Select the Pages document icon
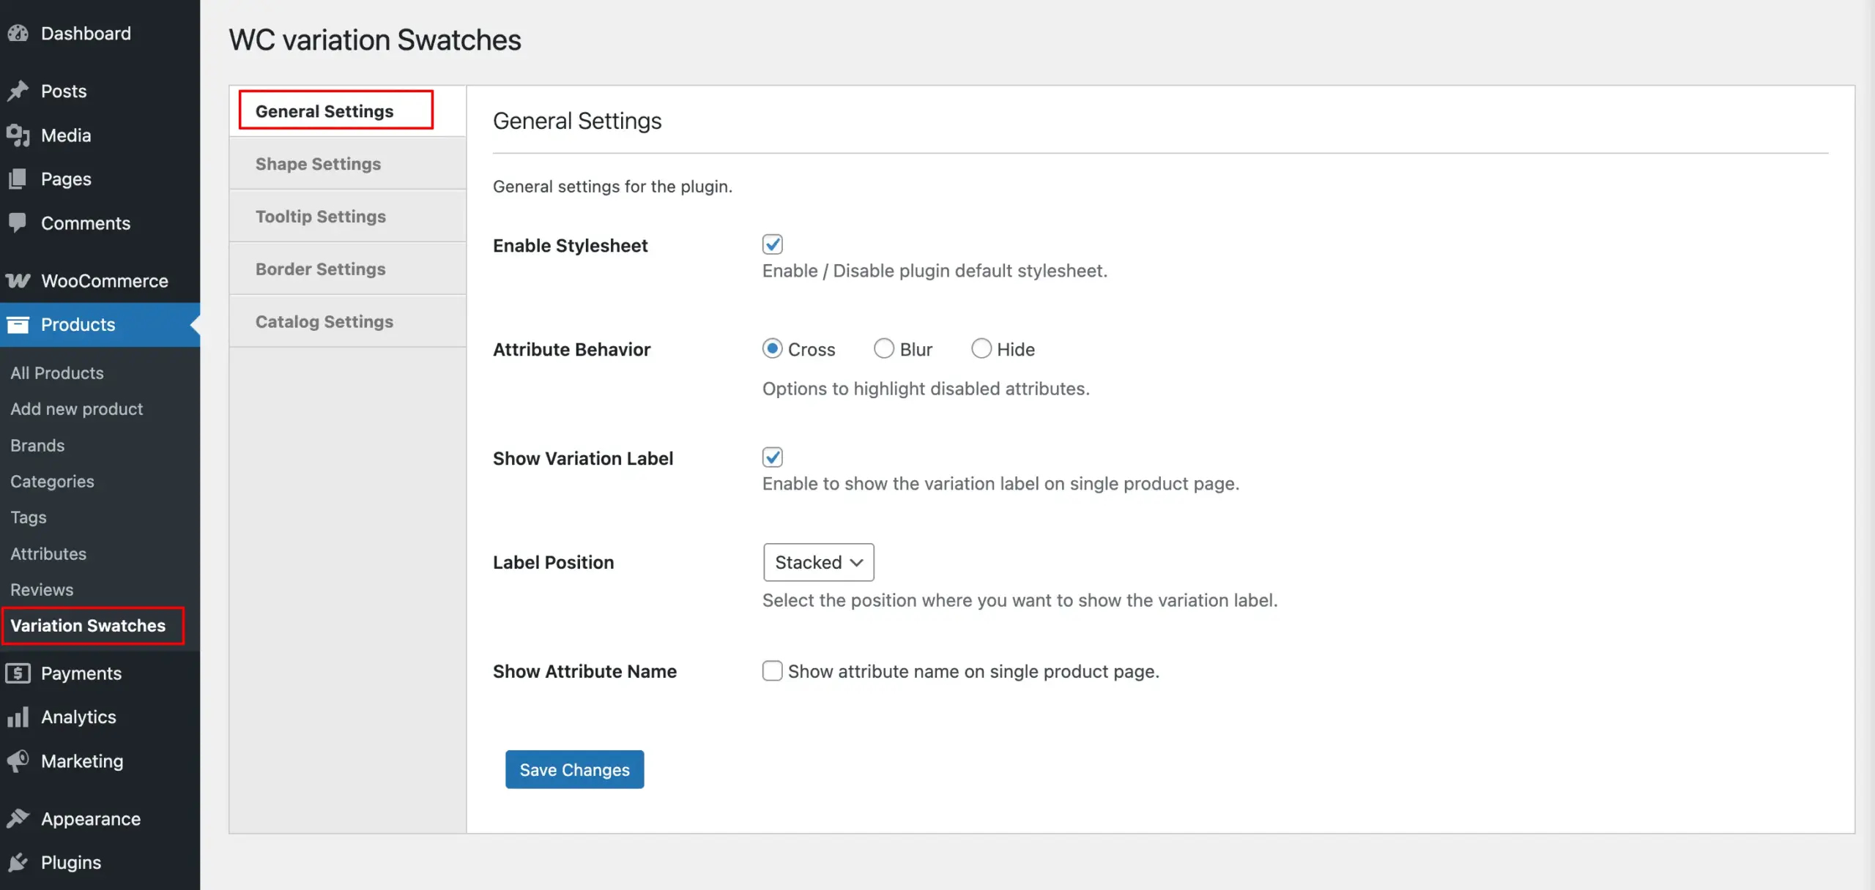The height and width of the screenshot is (890, 1875). (18, 179)
